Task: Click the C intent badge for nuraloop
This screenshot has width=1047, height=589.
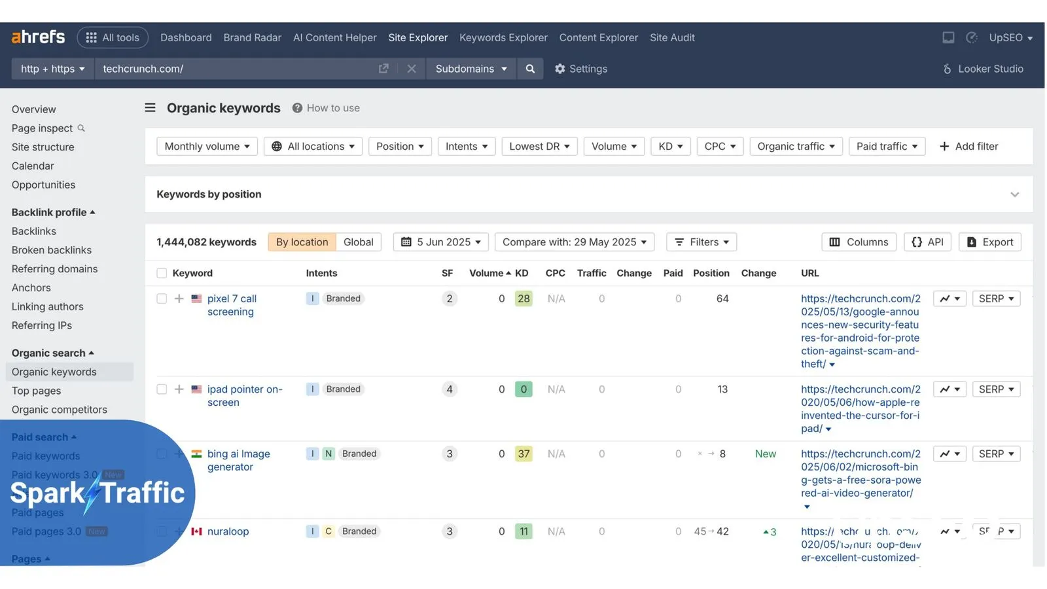Action: (x=328, y=531)
